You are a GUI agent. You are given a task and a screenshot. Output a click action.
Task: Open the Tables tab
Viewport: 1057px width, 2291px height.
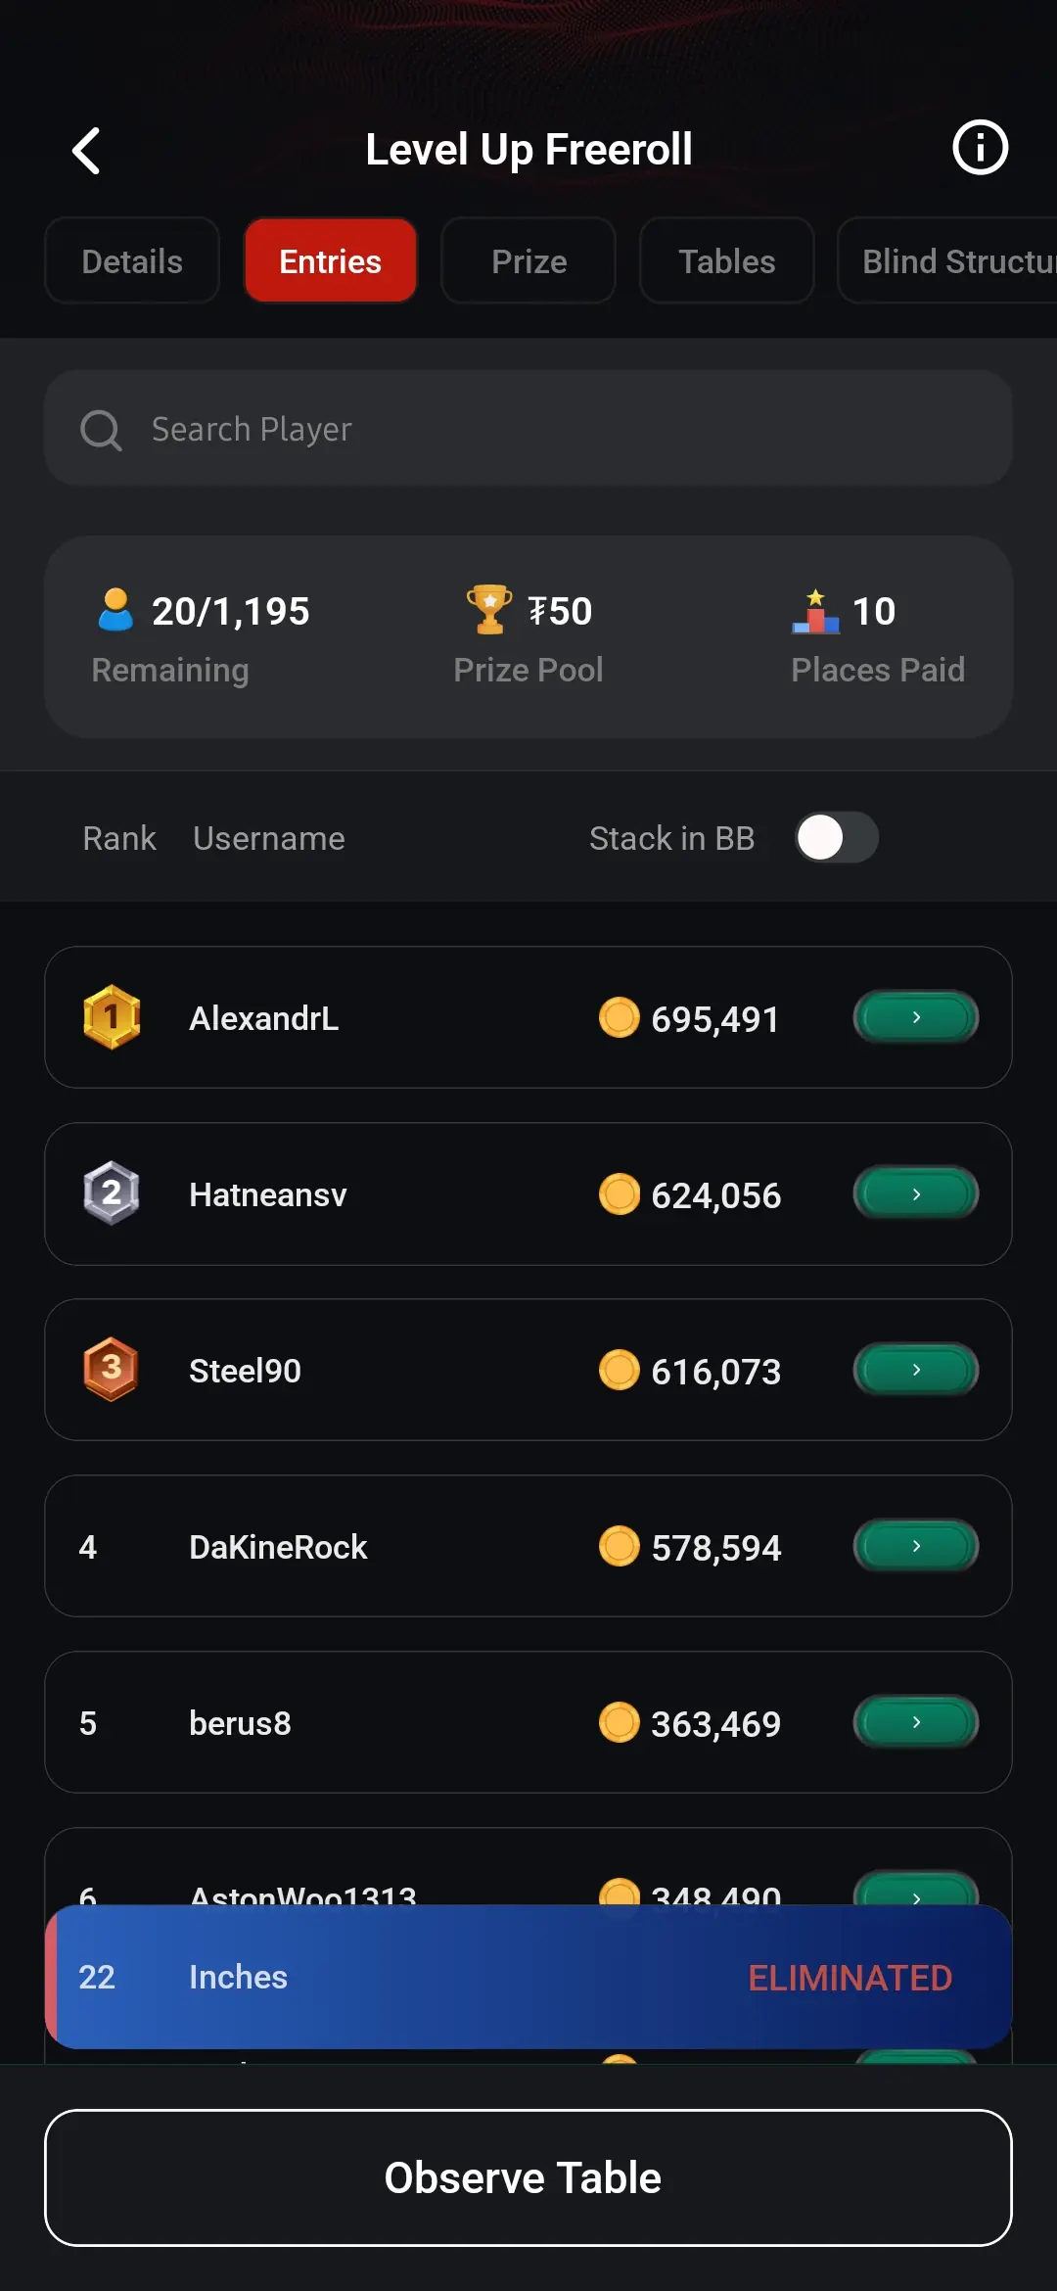pos(726,261)
